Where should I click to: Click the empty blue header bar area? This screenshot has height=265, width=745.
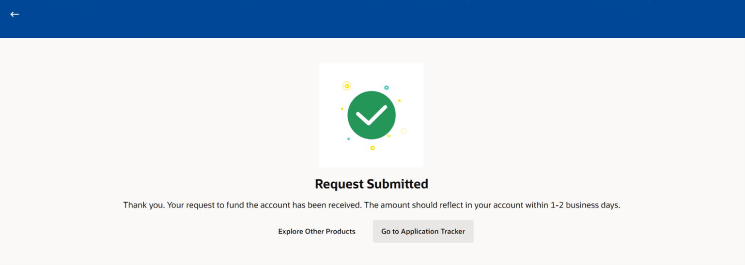[x=372, y=19]
